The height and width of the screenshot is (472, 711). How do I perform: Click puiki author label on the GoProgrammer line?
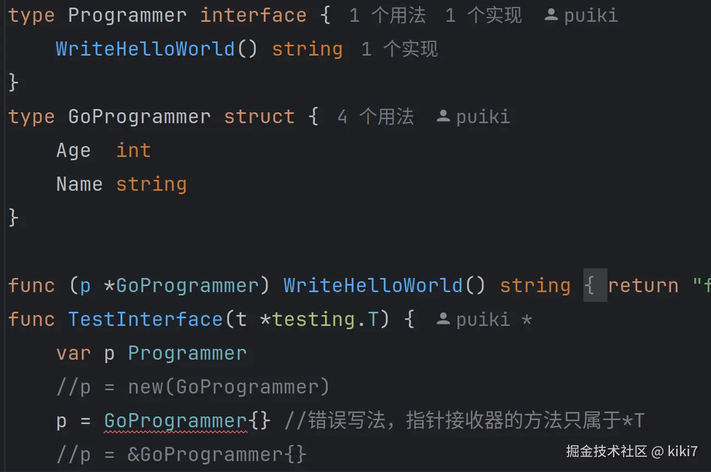[483, 117]
